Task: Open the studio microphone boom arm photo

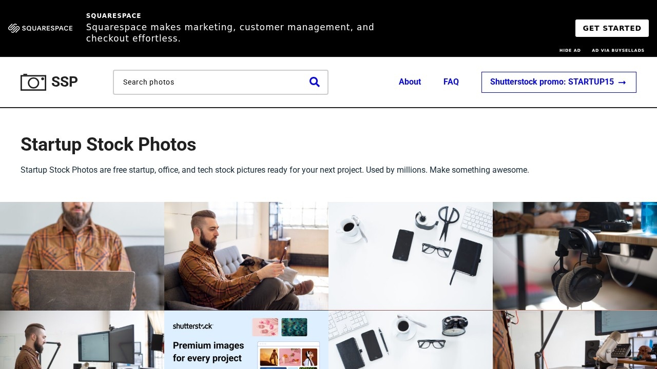Action: pos(575,340)
